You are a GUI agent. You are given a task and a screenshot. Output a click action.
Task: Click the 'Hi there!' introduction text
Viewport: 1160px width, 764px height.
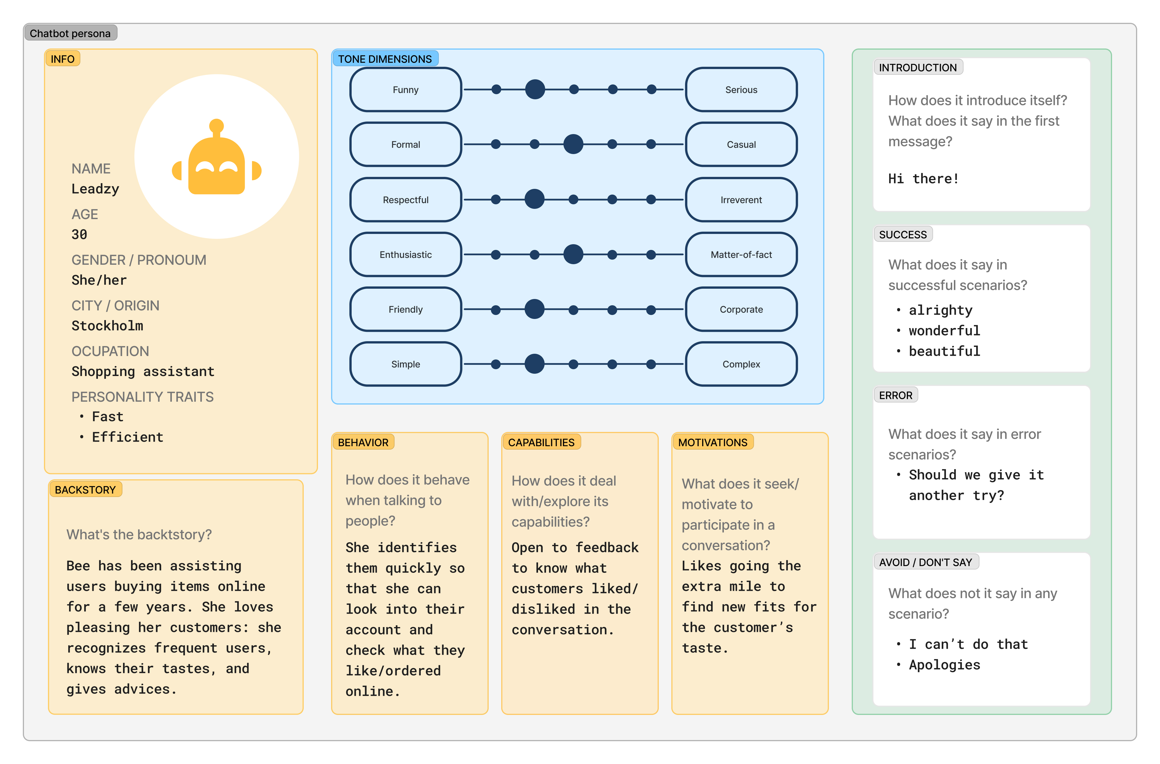[x=923, y=179]
